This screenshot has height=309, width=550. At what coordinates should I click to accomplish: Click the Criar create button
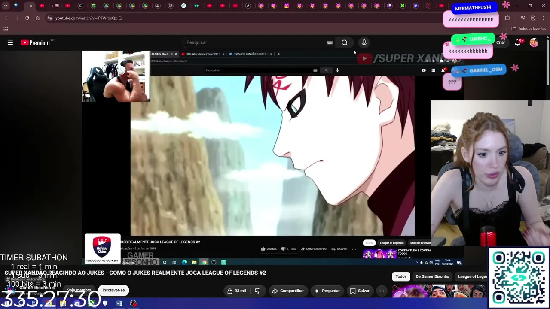point(501,42)
